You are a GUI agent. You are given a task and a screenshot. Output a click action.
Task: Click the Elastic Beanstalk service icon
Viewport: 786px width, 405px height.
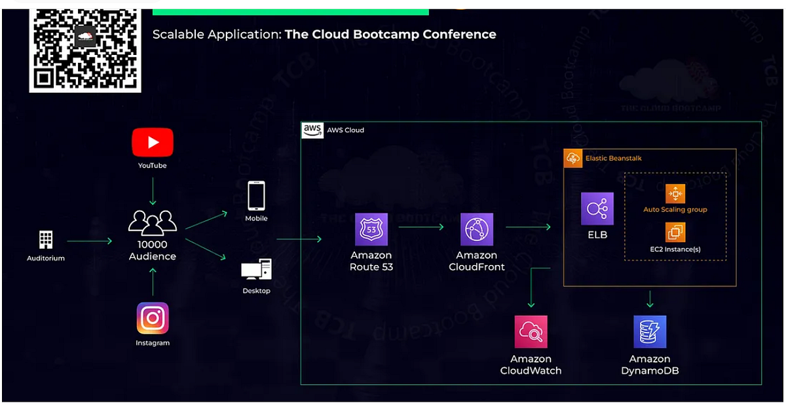(572, 158)
